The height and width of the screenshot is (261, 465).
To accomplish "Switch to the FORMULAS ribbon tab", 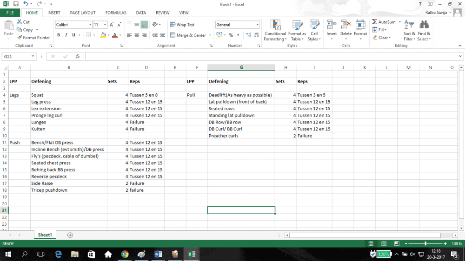I will pyautogui.click(x=116, y=13).
